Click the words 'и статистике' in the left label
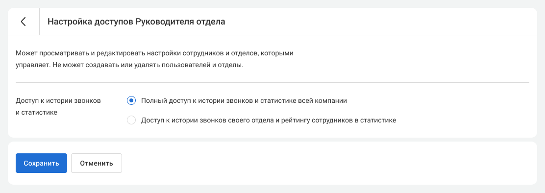The image size is (545, 193). point(36,113)
